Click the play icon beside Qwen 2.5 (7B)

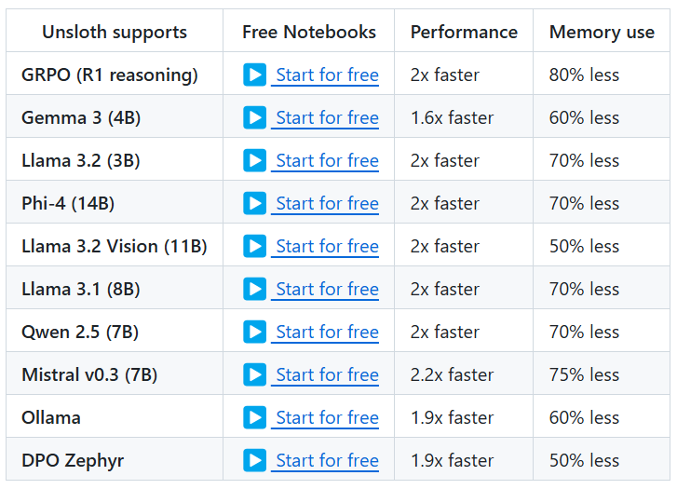click(254, 332)
